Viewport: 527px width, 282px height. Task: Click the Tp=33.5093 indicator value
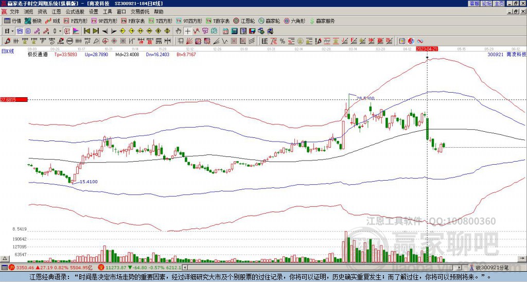pos(65,54)
